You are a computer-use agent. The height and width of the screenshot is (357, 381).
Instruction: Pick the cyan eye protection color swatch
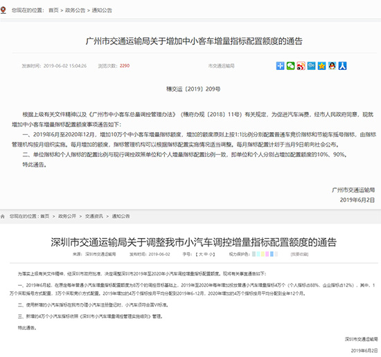pyautogui.click(x=258, y=254)
